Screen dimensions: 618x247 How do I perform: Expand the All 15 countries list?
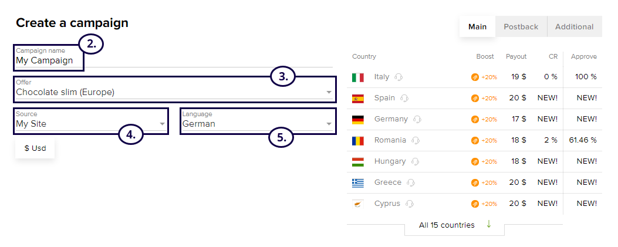tap(447, 225)
